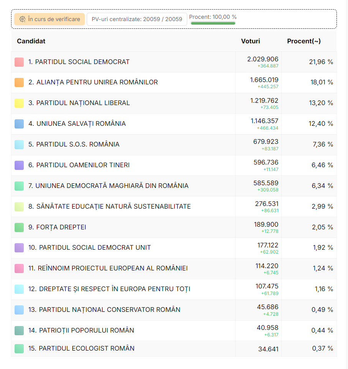Viewport: 348px width, 369px height.
Task: Click Partidul Social Democrat Unit vote count 177.122
Action: tap(267, 245)
